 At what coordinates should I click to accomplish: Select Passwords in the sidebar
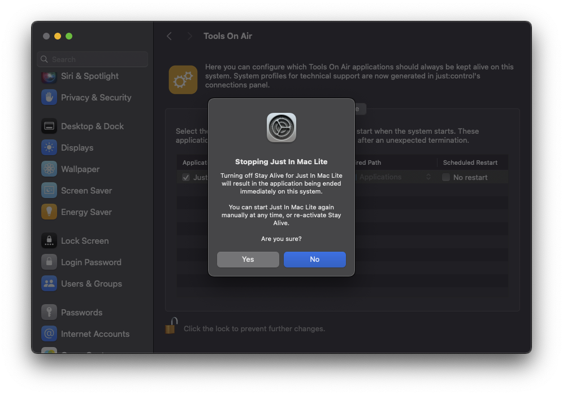(81, 313)
